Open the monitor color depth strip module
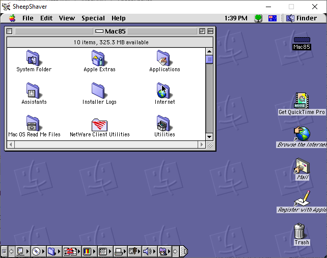Image resolution: width=327 pixels, height=258 pixels. [89, 251]
